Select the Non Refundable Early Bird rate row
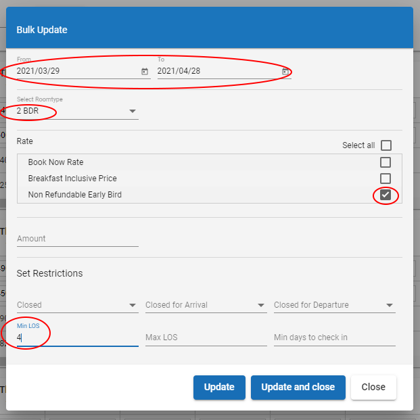The height and width of the screenshot is (420, 420). pos(135,195)
